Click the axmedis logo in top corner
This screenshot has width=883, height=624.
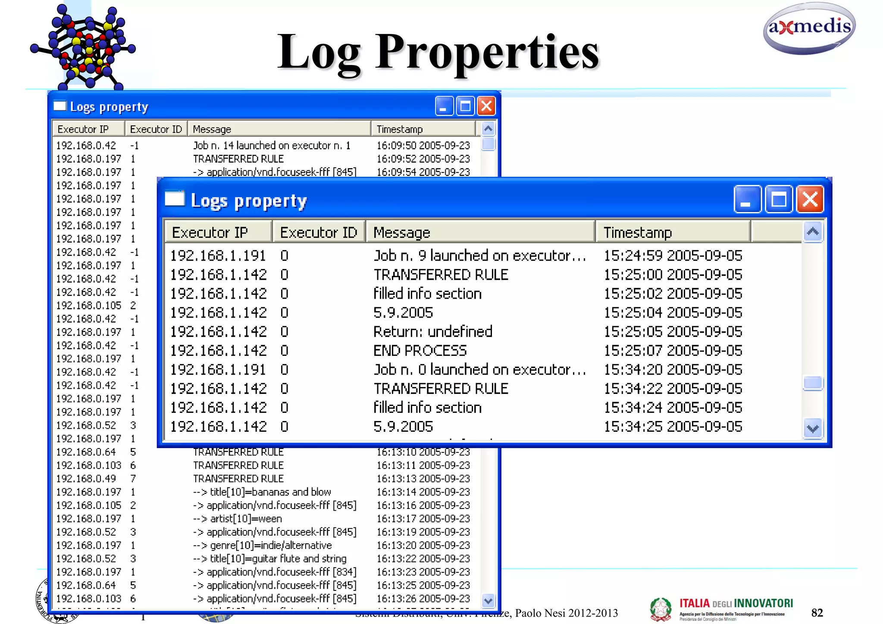point(809,28)
